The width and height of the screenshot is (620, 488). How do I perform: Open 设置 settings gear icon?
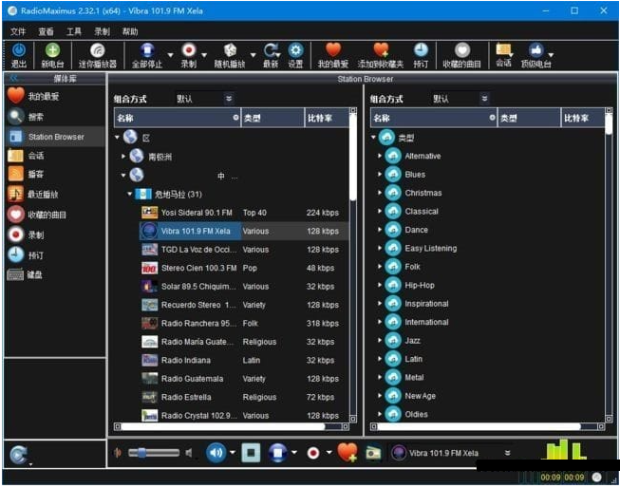coord(295,50)
